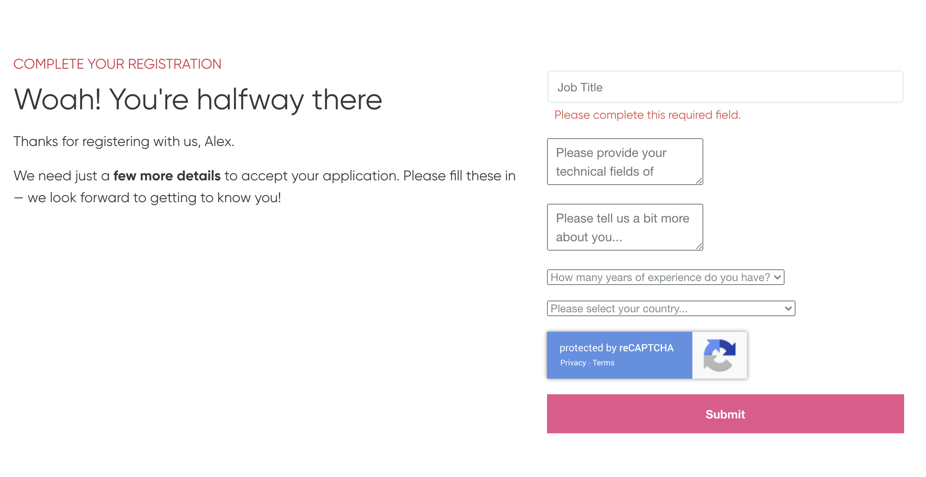Click into the tell us about you textarea

pos(625,227)
